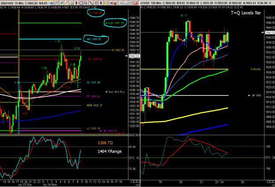Toggle the red magnet snap icon
The height and width of the screenshot is (187, 275).
point(116,3)
